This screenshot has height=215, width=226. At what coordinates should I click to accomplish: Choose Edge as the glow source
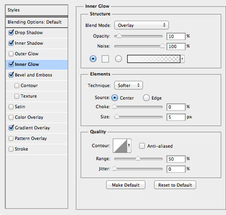pyautogui.click(x=146, y=98)
